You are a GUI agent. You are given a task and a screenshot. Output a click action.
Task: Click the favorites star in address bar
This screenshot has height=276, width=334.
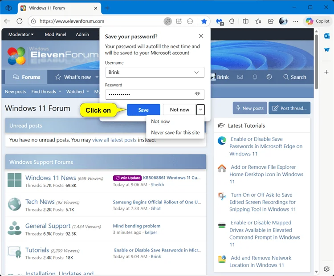(x=204, y=21)
